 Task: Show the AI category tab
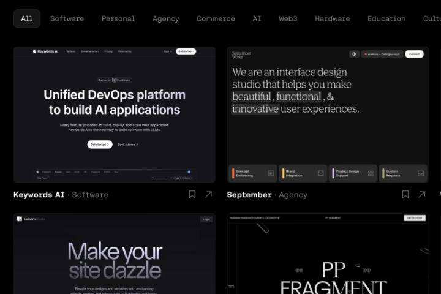[x=257, y=18]
